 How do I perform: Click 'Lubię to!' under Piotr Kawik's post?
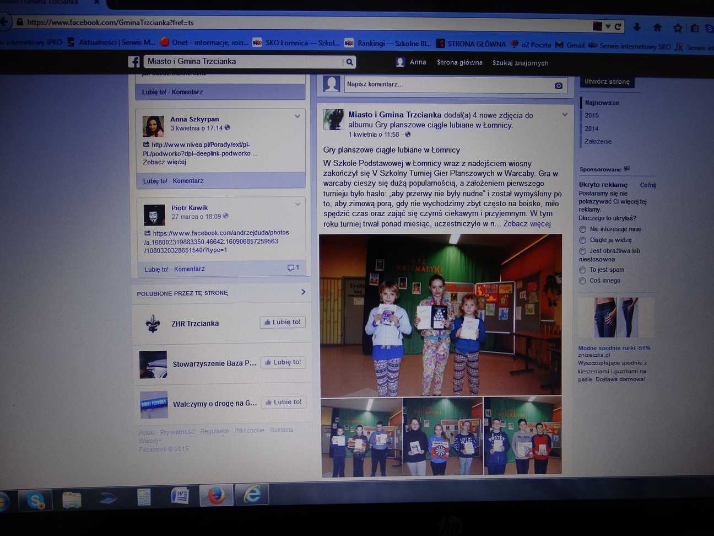(x=156, y=270)
